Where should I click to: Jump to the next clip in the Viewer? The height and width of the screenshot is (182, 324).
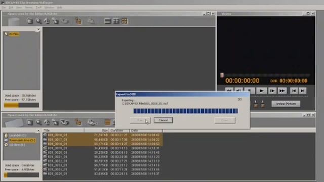pyautogui.click(x=303, y=91)
